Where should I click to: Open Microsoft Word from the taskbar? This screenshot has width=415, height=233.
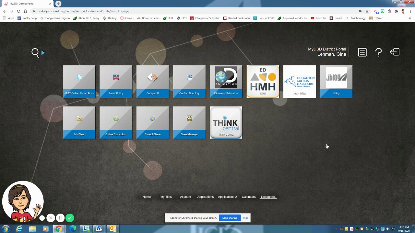coord(99,229)
